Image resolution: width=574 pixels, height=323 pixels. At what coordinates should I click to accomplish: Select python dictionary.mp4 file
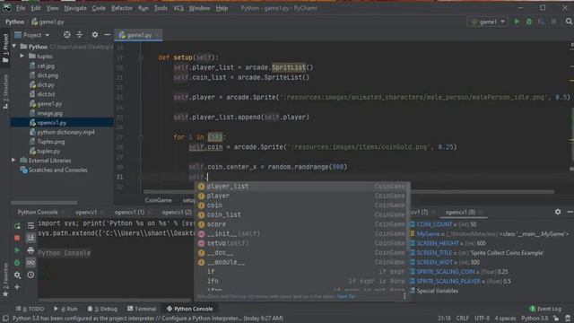pos(65,132)
